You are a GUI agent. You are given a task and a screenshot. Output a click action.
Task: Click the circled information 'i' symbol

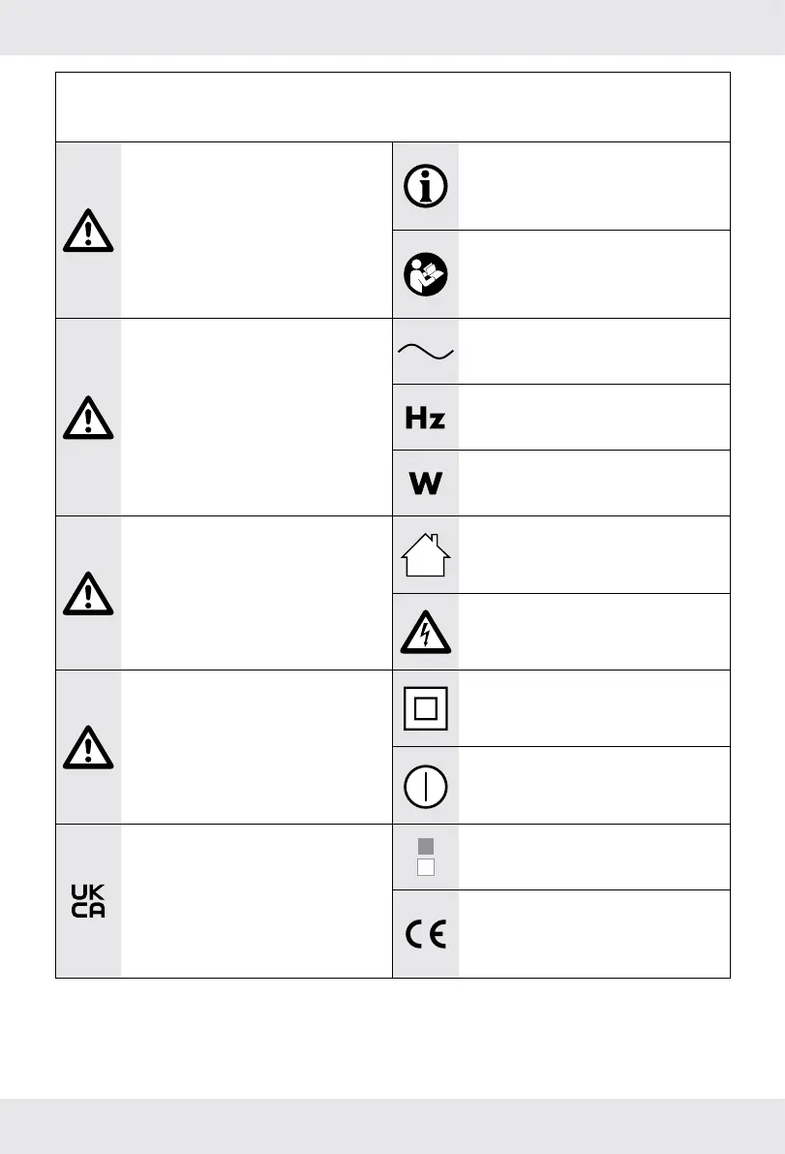click(x=426, y=187)
